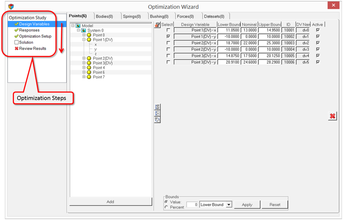Open the Lower Bound dropdown in Bounds
This screenshot has width=343, height=220.
[229, 205]
